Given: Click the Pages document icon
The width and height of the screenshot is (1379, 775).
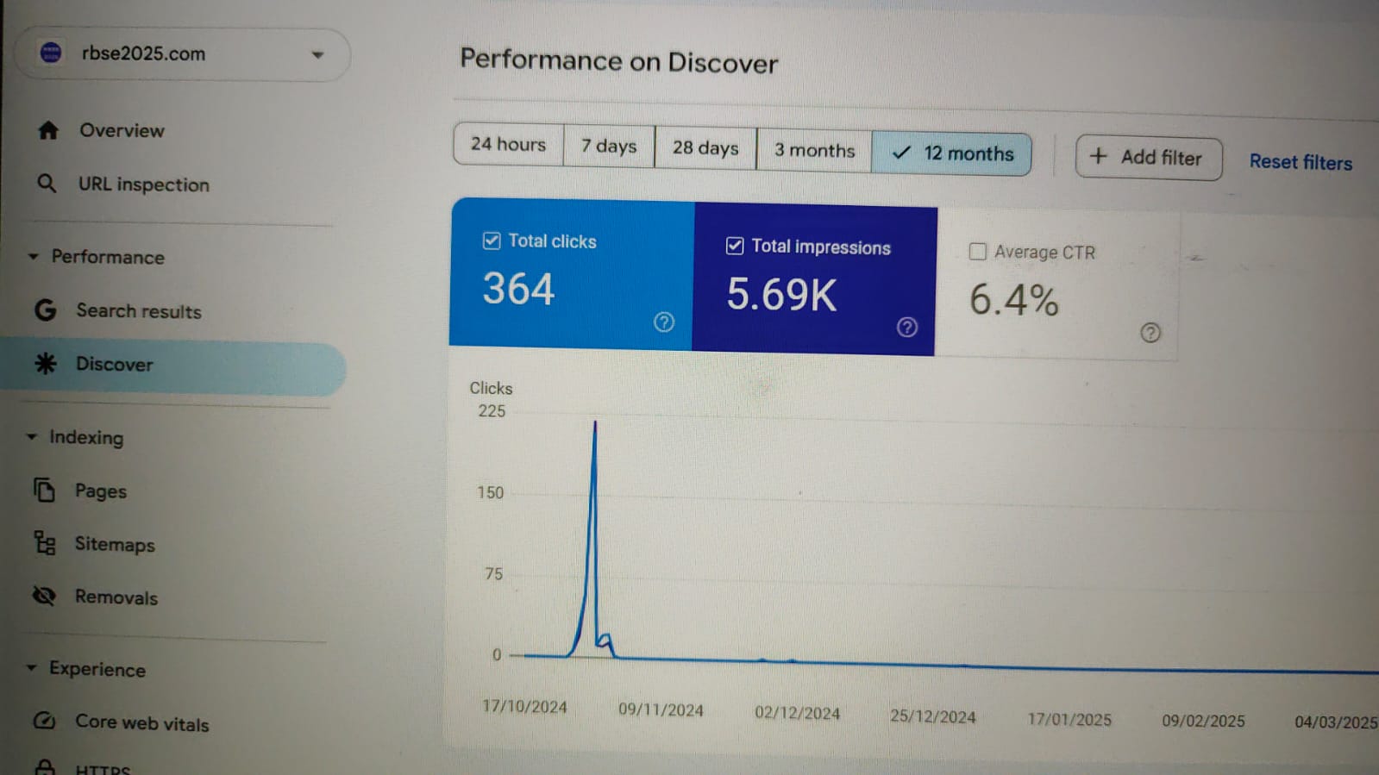Looking at the screenshot, I should 44,490.
